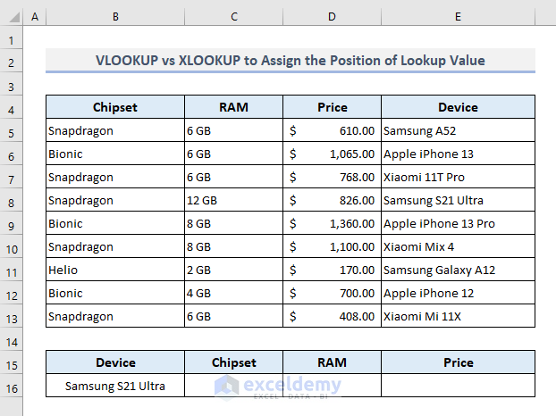Screen dimensions: 556x416
Task: Click the Chipset header in row 15
Action: [x=233, y=362]
